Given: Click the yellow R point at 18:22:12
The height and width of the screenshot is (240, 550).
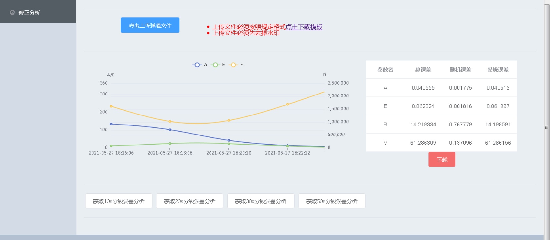Looking at the screenshot, I should coord(287,105).
